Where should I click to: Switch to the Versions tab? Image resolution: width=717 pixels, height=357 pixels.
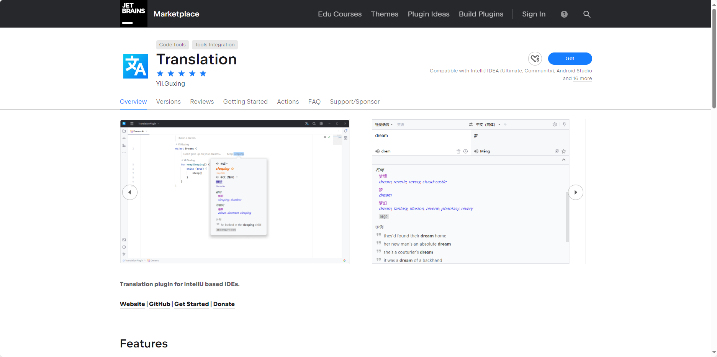pyautogui.click(x=168, y=102)
